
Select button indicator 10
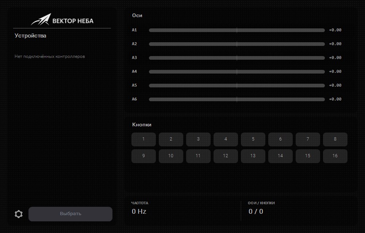(171, 156)
